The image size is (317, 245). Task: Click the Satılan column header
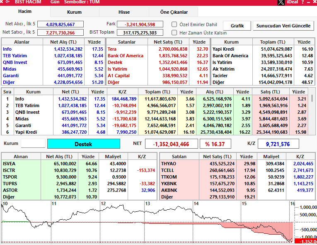click(179, 157)
